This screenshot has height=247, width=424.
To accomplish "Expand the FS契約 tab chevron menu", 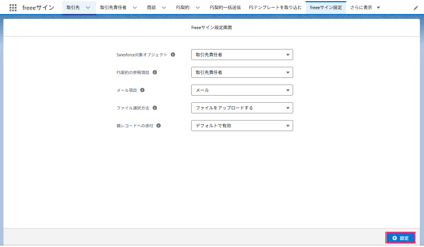I will (x=198, y=8).
